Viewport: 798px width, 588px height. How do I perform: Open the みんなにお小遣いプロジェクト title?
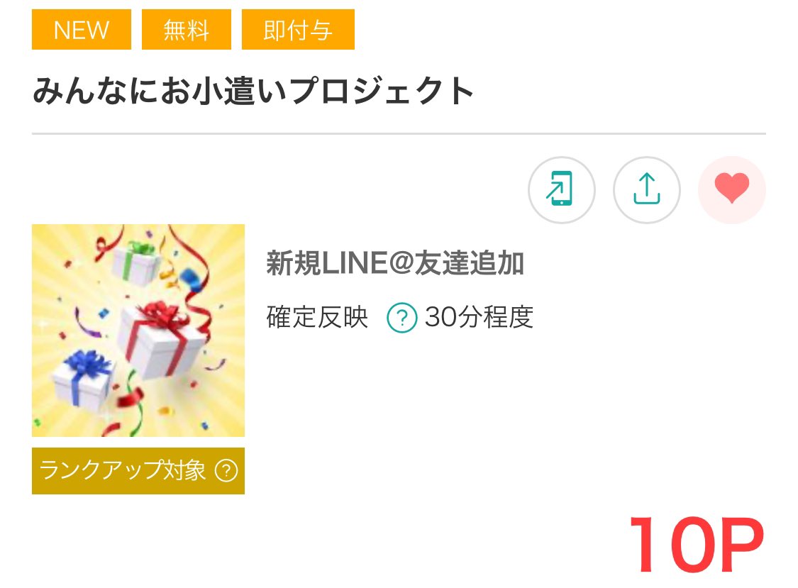[253, 91]
